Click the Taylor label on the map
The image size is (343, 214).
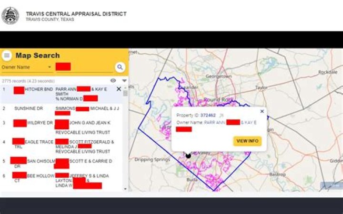(x=262, y=88)
